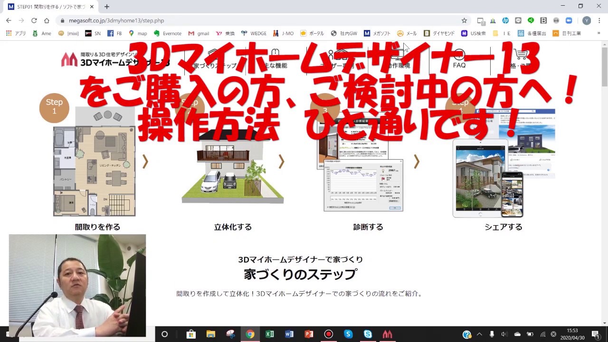This screenshot has height=342, width=608.
Task: Open the メガソフト bookmark
Action: point(377,33)
